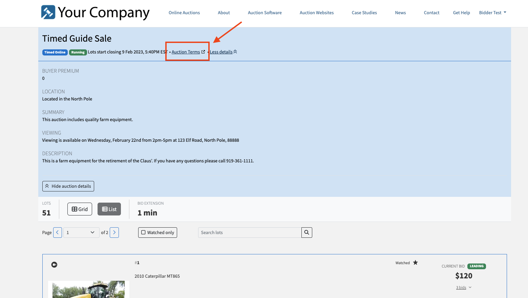
Task: Open the Case Studies menu item
Action: pyautogui.click(x=364, y=13)
